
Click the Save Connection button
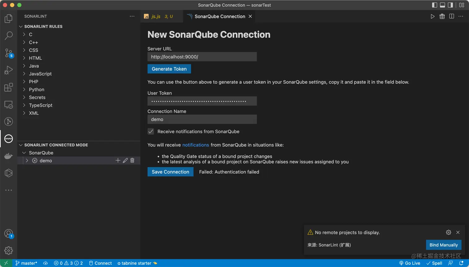(170, 172)
